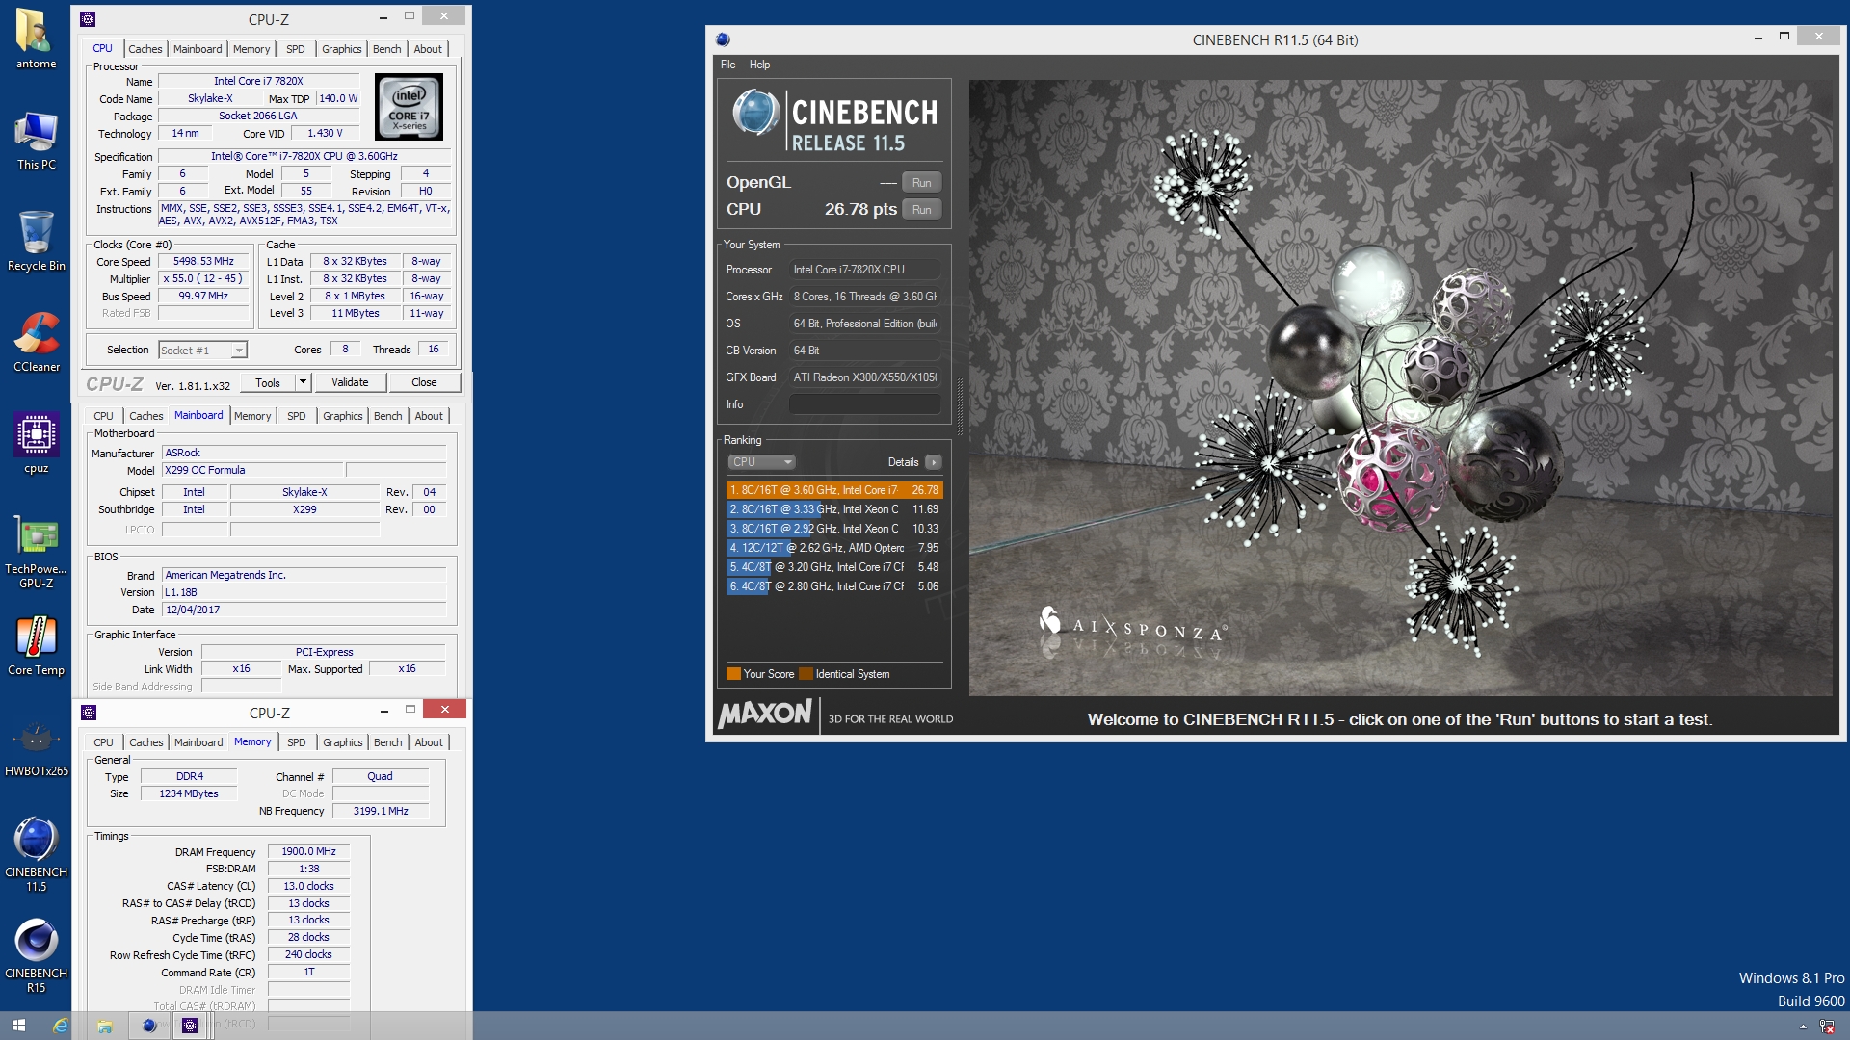This screenshot has height=1040, width=1850.
Task: Select ranking row 4 AMD Opteron 7.95
Action: [834, 548]
